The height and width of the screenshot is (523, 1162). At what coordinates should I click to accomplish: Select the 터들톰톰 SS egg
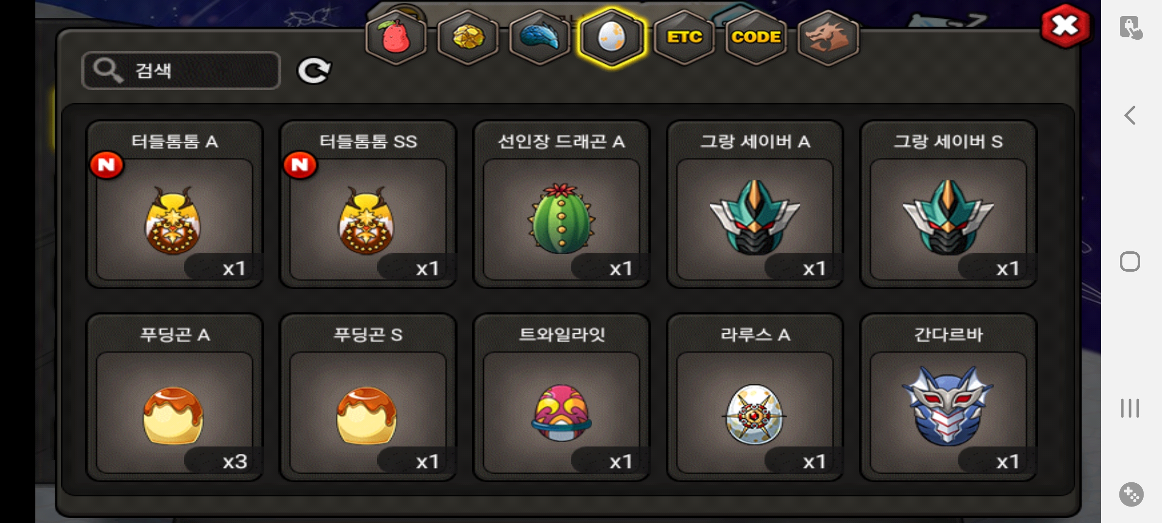tap(368, 204)
